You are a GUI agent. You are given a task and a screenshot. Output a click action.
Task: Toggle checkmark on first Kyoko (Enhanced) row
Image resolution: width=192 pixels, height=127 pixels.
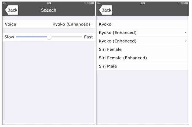pos(186,33)
